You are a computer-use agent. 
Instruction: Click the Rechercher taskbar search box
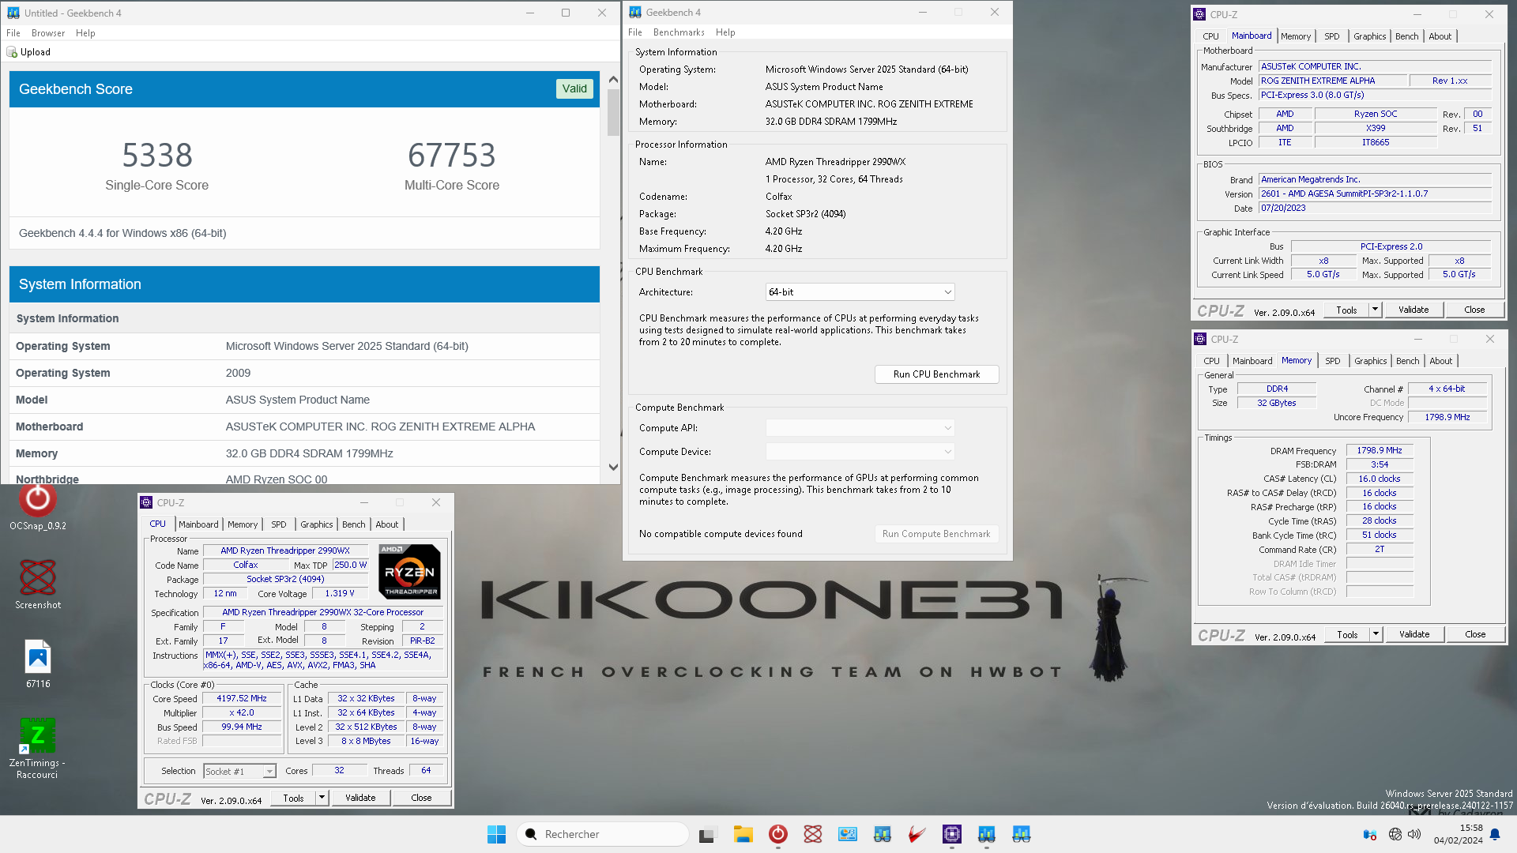(x=602, y=834)
